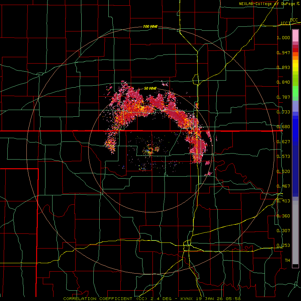301x301 pixels.
Task: Click the TH threshold label on the legend
Action: coord(287,261)
